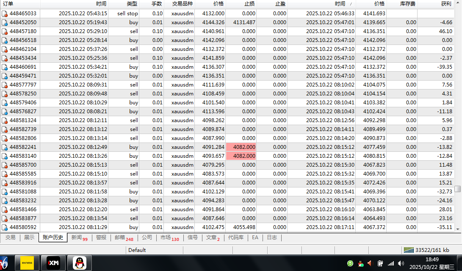Open the QQ penguin app in the taskbar
Screen dimensions: 462x271
coord(79,263)
